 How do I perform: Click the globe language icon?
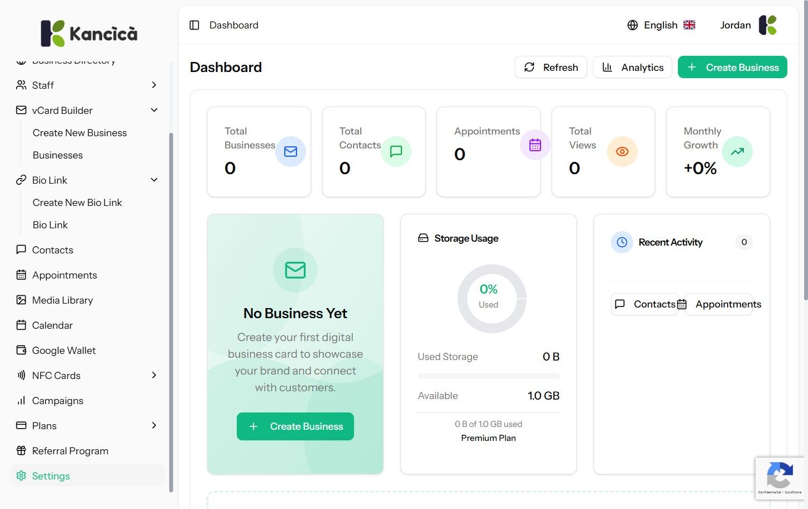tap(633, 25)
